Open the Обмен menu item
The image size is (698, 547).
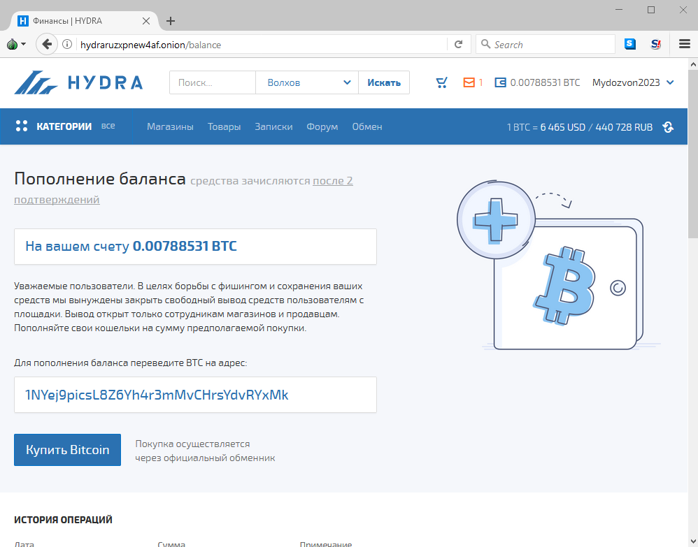coord(366,126)
